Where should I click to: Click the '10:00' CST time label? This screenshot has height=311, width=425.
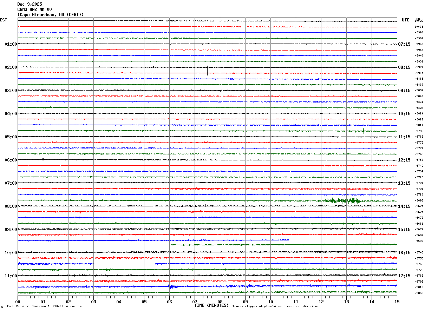[x=11, y=253]
